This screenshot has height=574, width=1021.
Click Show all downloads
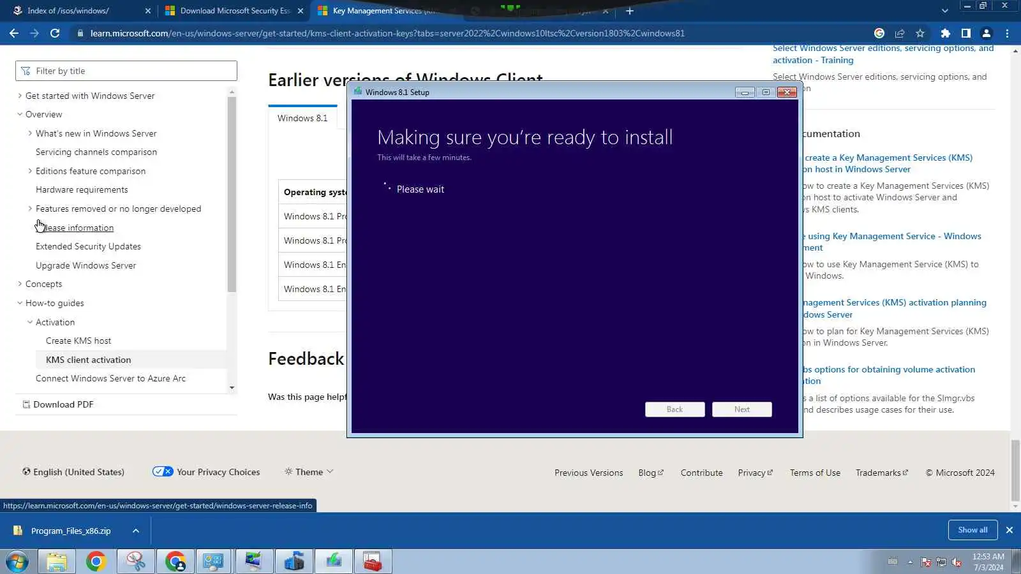coord(973,530)
